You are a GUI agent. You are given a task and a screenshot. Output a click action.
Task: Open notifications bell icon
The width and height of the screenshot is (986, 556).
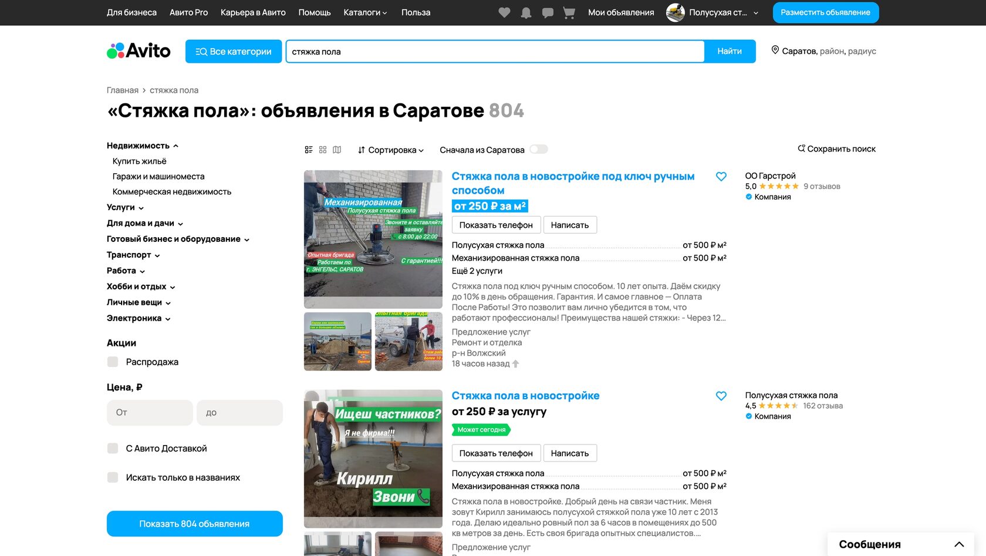coord(526,12)
